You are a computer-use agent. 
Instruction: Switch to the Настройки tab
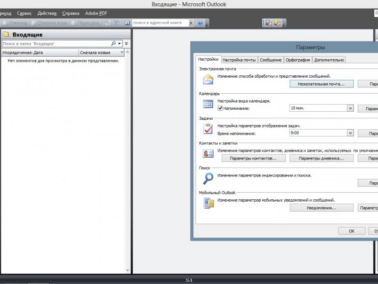[208, 59]
